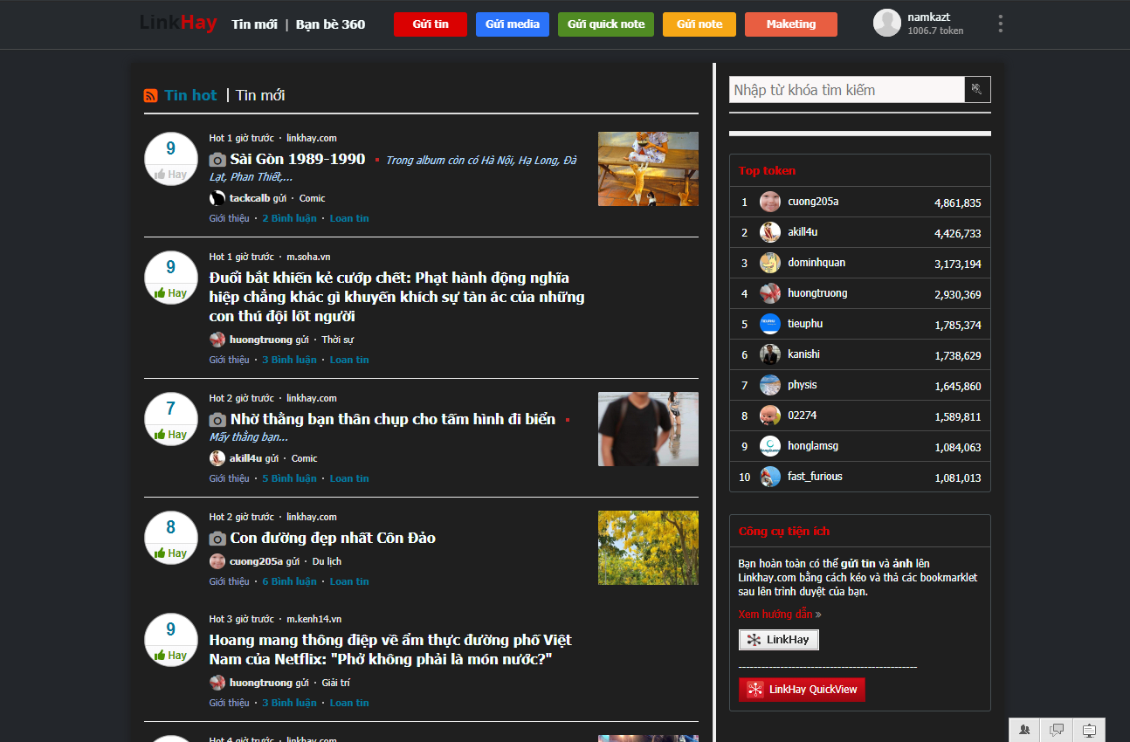Open 6 Bình luận on Côn Đảo post

click(289, 581)
